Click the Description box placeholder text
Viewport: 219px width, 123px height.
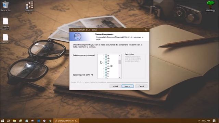[x=133, y=59]
